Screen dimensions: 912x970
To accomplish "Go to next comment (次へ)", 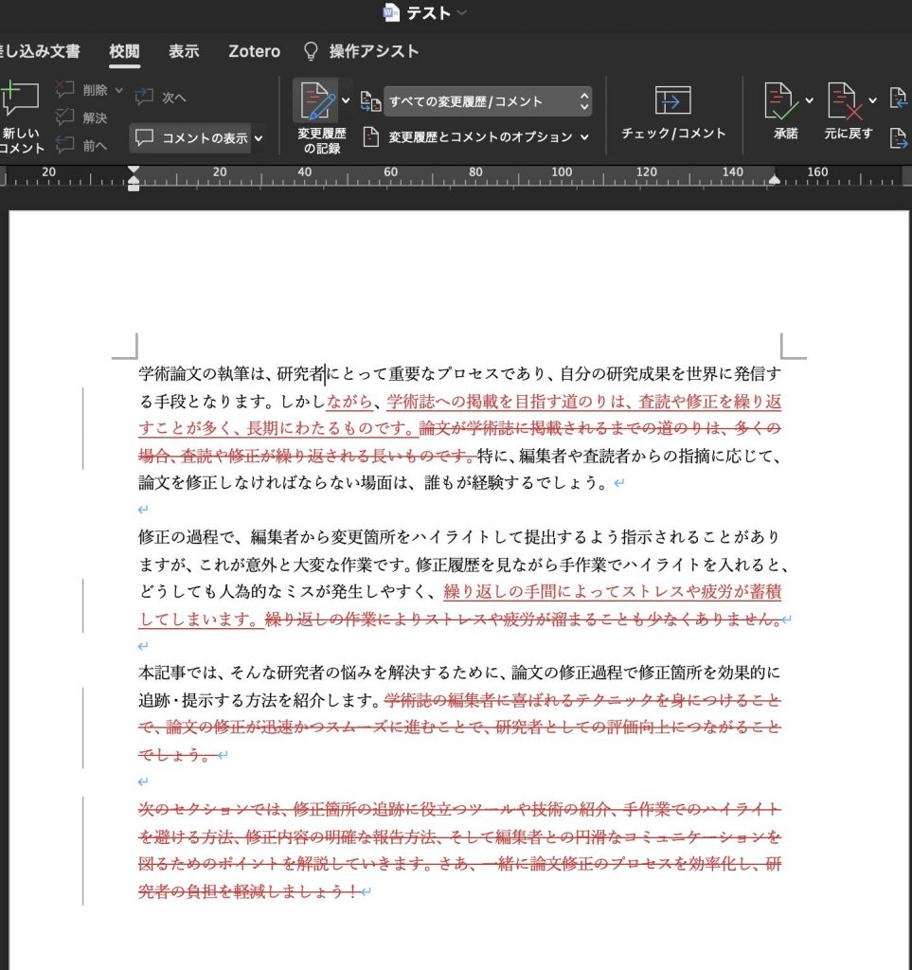I will point(145,97).
